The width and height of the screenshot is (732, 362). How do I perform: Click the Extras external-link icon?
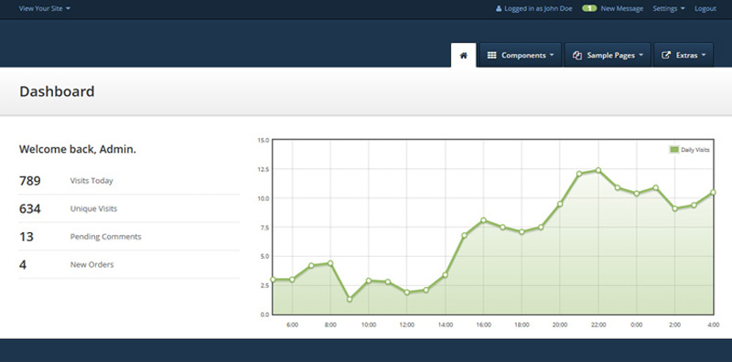pyautogui.click(x=666, y=56)
